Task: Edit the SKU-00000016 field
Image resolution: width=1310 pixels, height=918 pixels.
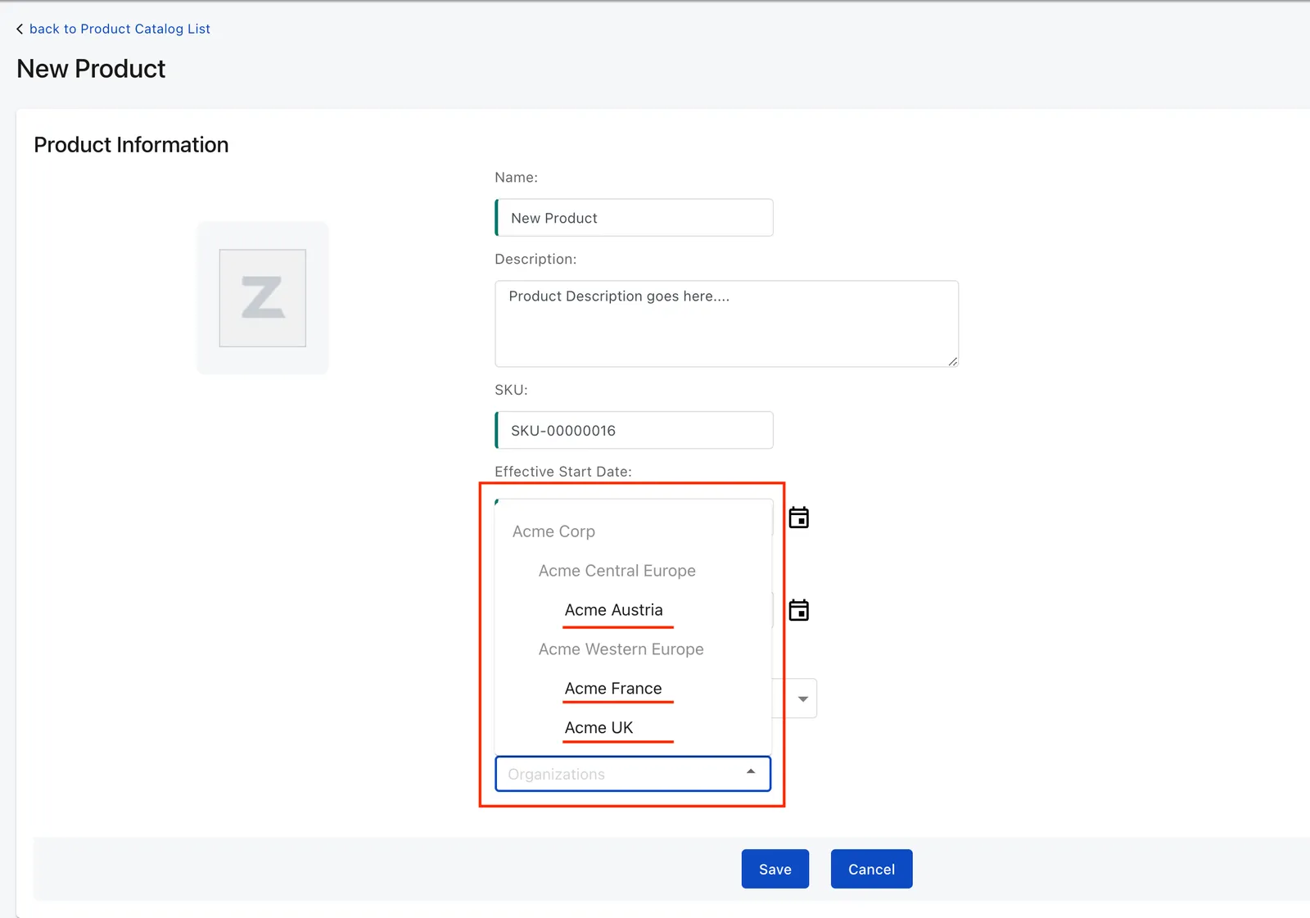Action: (635, 430)
